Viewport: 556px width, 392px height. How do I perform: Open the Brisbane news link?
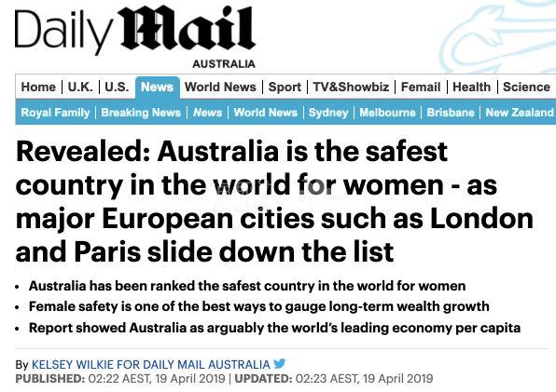451,113
